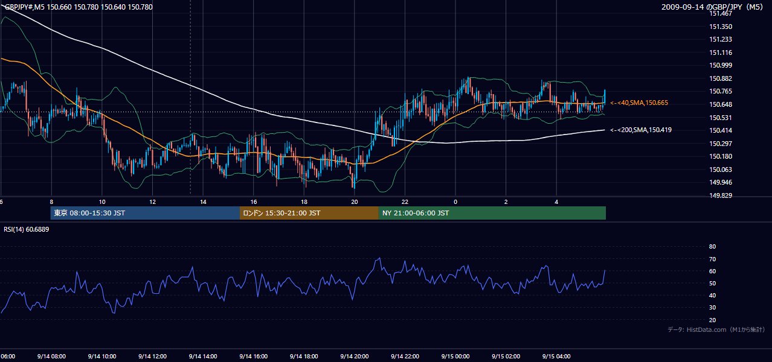Click the RSI 50 level label
The height and width of the screenshot is (362, 772).
[712, 283]
